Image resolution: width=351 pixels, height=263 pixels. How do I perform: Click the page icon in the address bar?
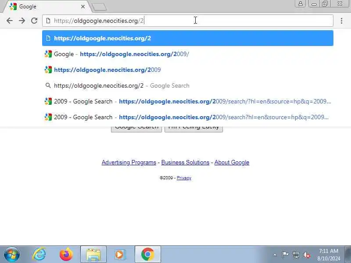(48, 21)
